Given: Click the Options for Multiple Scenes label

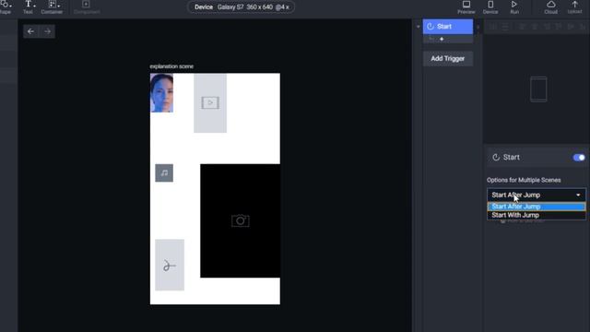Looking at the screenshot, I should (x=524, y=180).
